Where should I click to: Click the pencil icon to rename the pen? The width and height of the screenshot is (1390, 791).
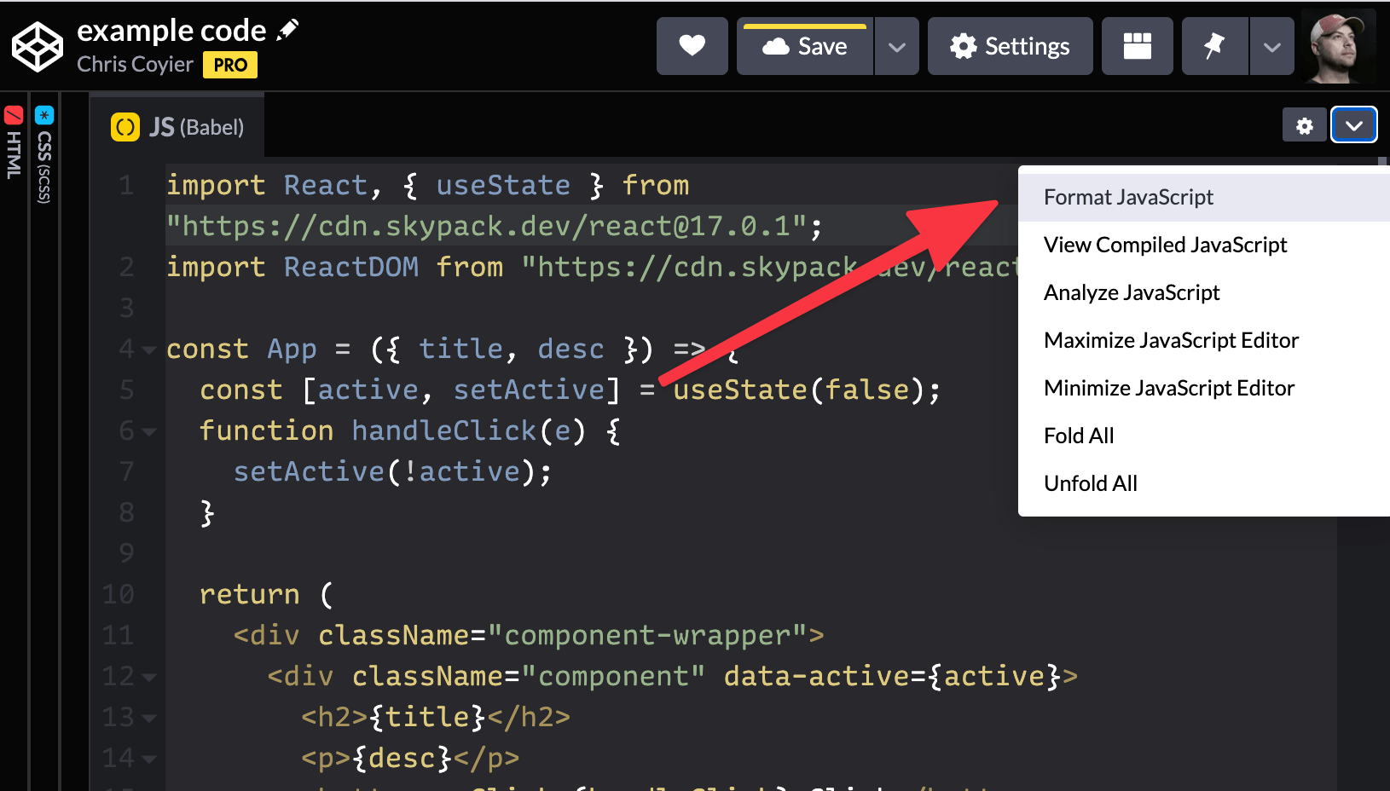pyautogui.click(x=288, y=28)
